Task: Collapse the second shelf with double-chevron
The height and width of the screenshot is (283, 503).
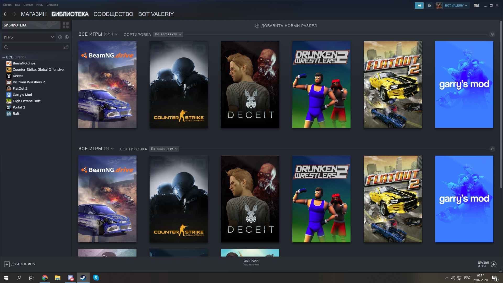Action: click(492, 149)
